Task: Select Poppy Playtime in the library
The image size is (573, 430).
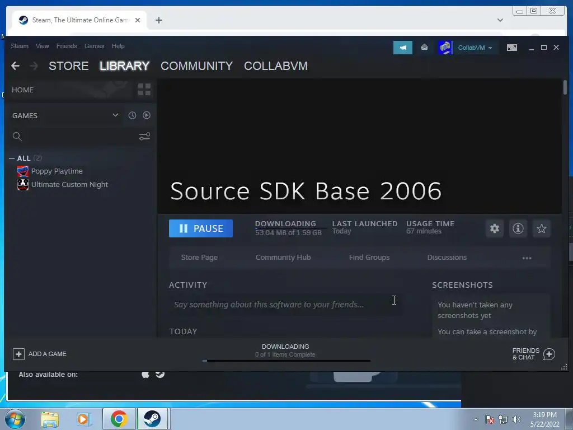Action: coord(57,171)
